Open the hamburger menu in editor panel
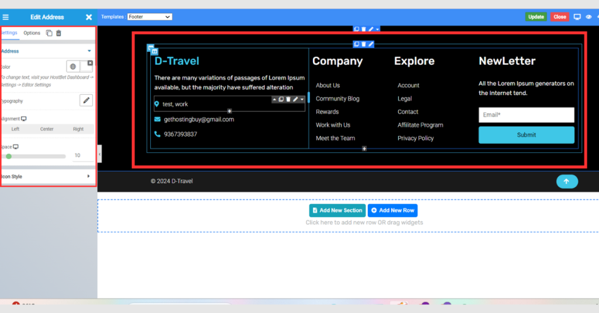Viewport: 599px width, 313px height. [5, 17]
